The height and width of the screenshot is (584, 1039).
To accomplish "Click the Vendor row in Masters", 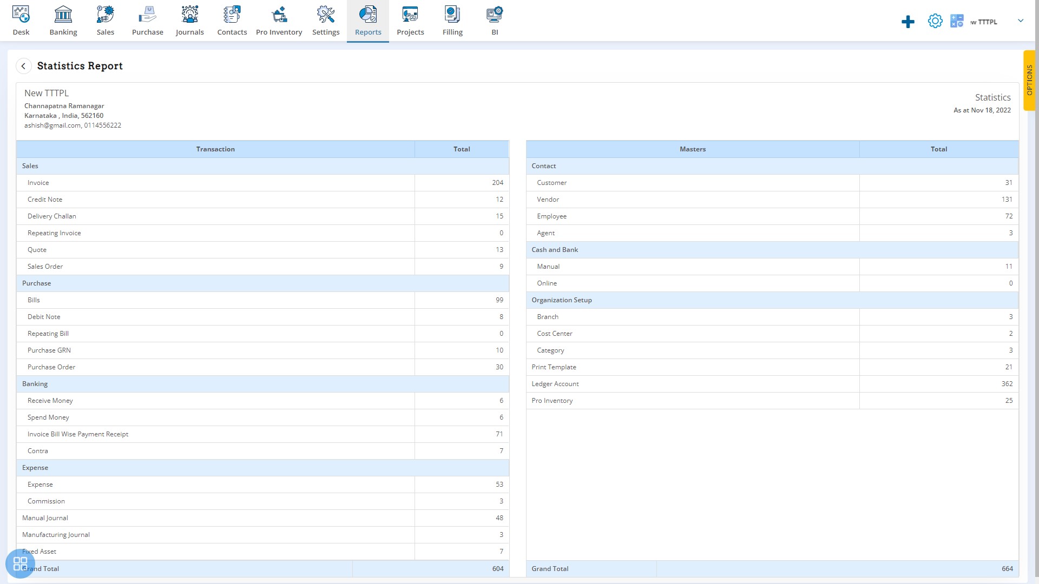I will tap(772, 200).
